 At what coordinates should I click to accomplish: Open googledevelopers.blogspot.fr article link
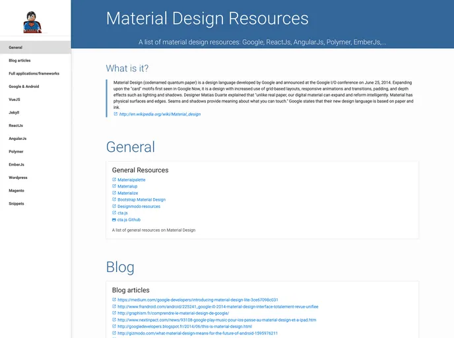coord(185,326)
